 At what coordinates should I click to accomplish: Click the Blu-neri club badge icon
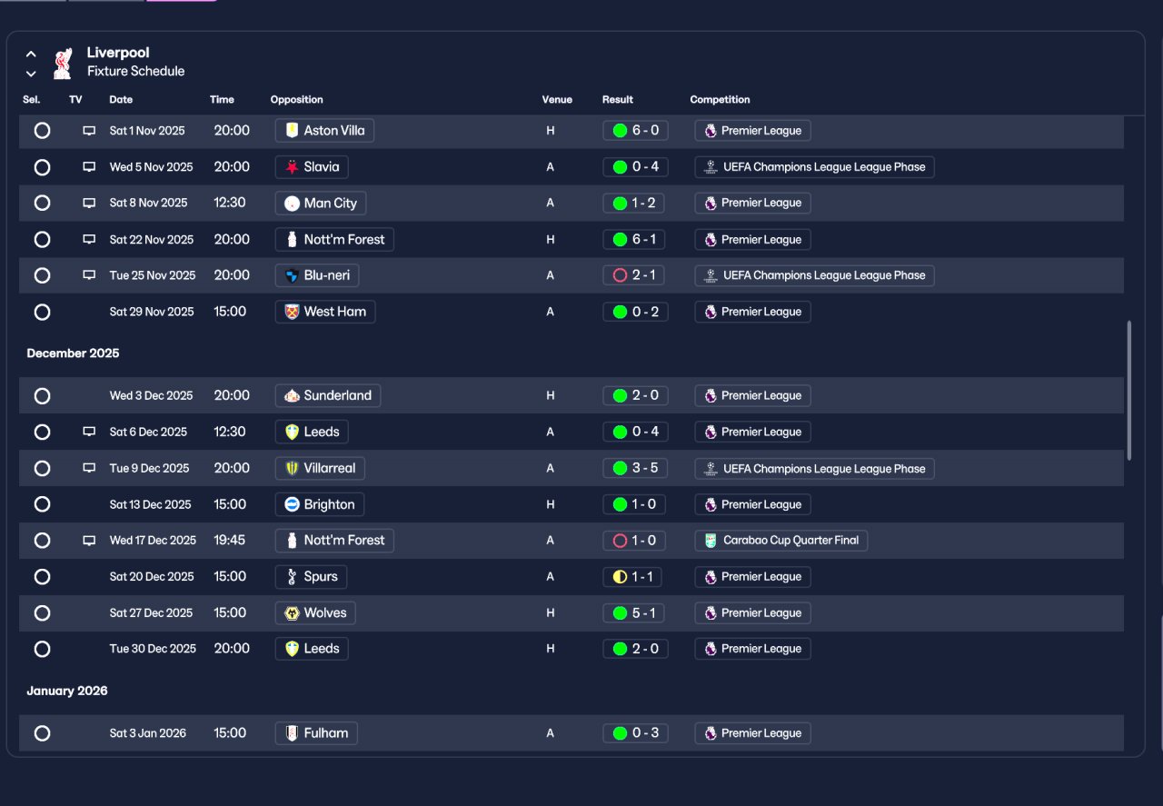point(292,275)
